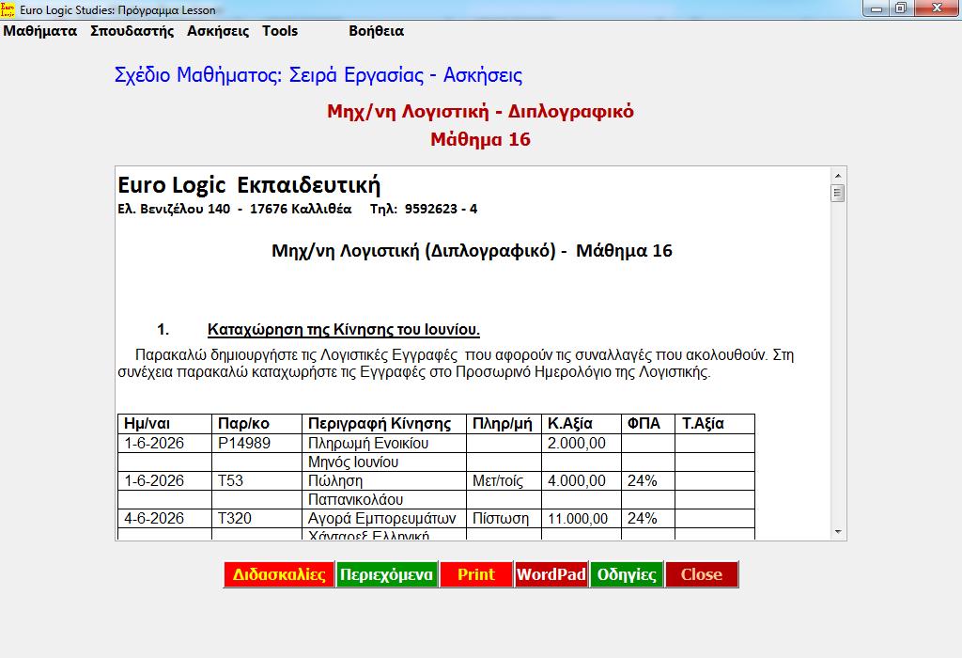This screenshot has height=658, width=962.
Task: Click the document scrollbar thumb
Action: coord(838,194)
